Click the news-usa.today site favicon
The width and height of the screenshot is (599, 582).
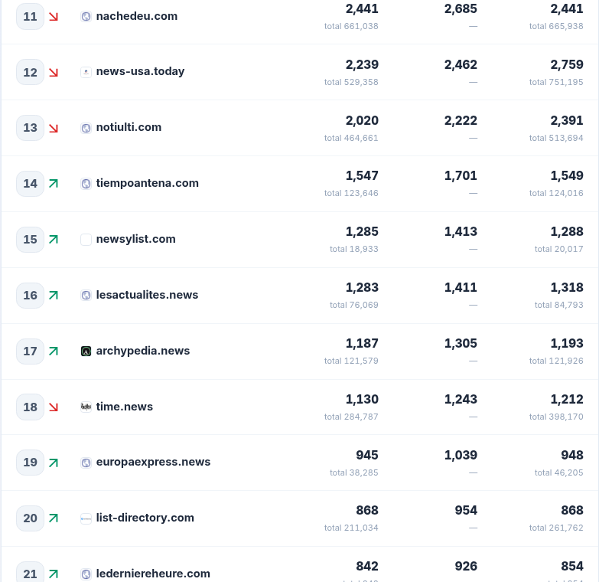click(x=86, y=72)
